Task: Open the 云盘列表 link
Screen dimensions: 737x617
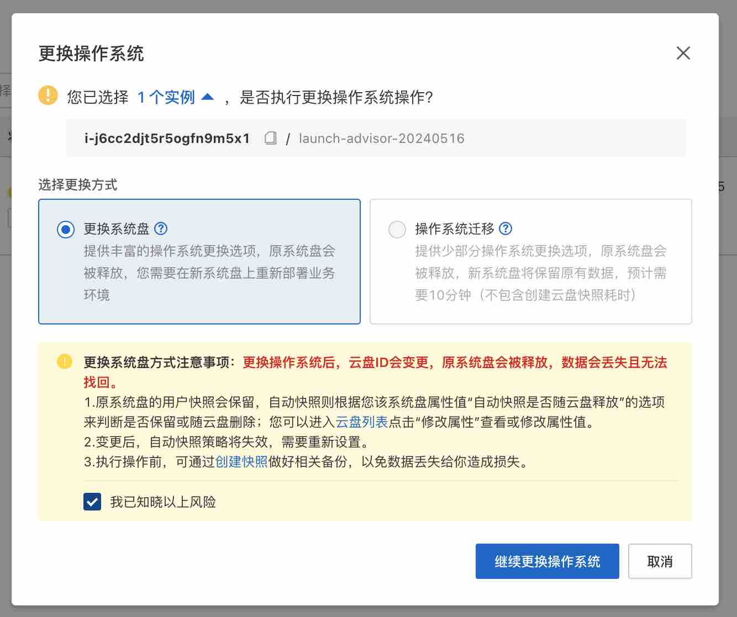Action: click(362, 422)
